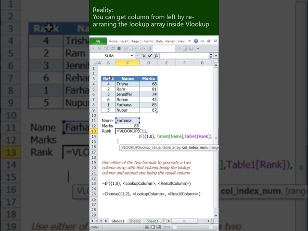Select the marks cell with 42
Screen dimensions: 308x231
pyautogui.click(x=149, y=100)
